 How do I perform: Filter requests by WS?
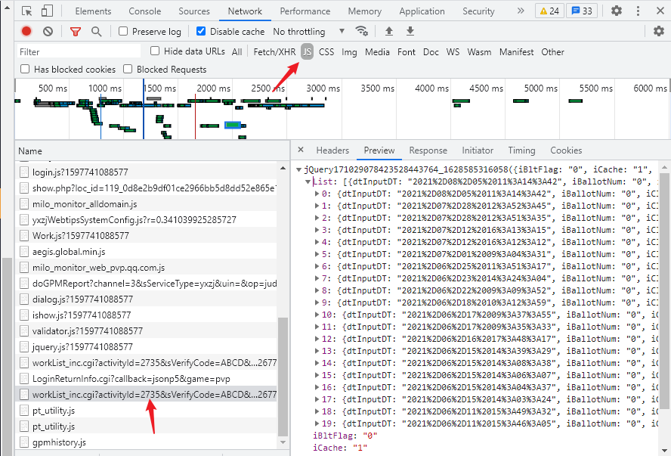point(453,52)
